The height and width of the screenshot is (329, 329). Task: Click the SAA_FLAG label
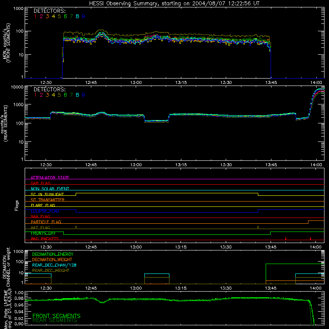[40, 216]
